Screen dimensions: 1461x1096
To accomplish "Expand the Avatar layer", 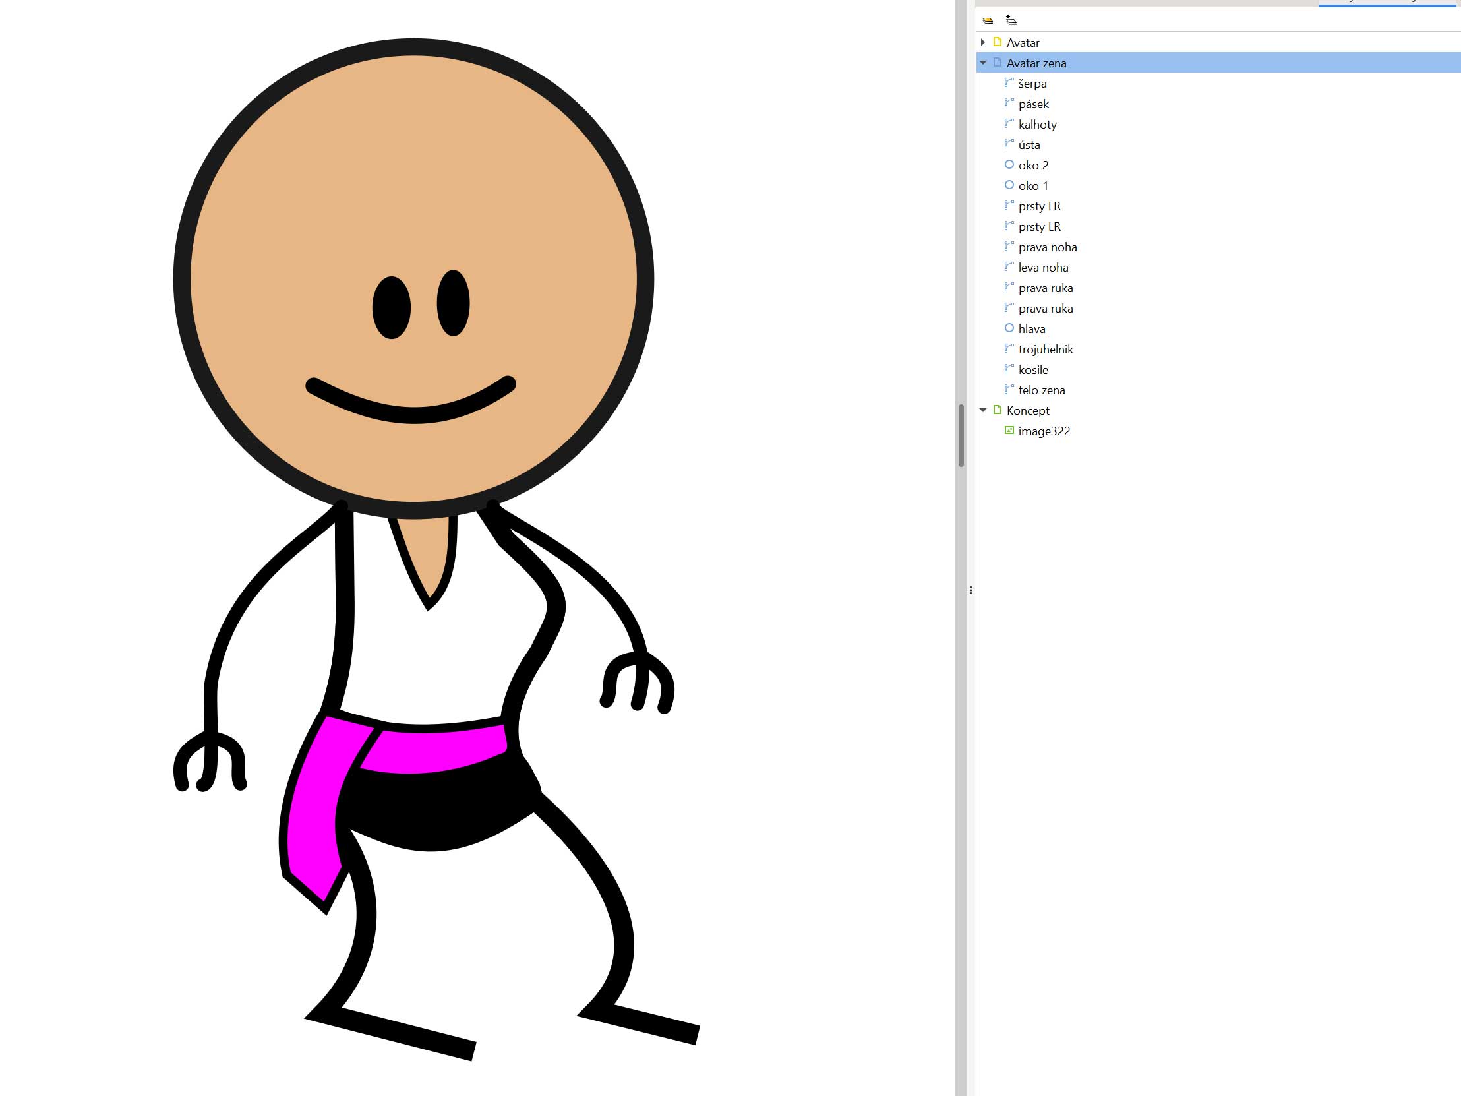I will coord(983,42).
